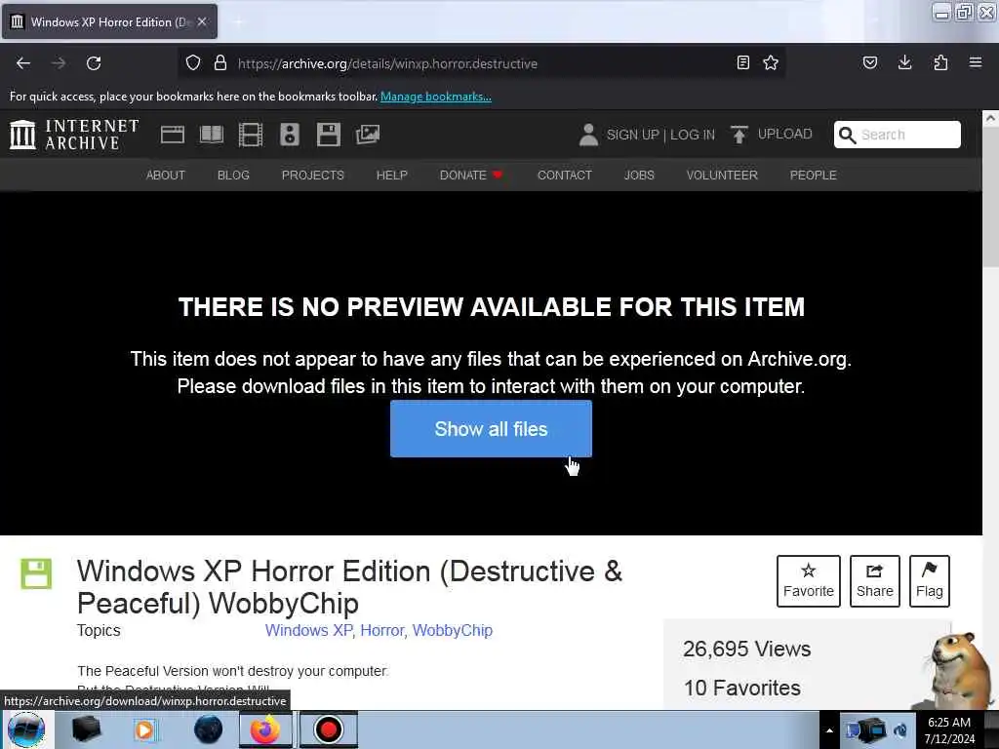Click the Favorite button
This screenshot has width=999, height=749.
pyautogui.click(x=809, y=581)
